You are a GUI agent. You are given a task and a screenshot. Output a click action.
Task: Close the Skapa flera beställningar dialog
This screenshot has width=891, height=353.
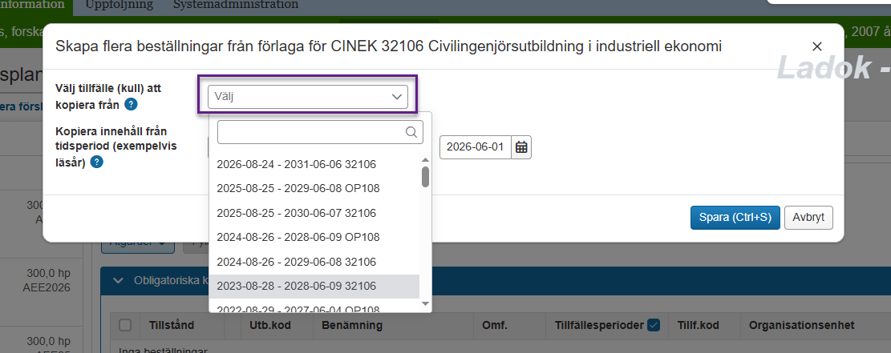pos(817,46)
